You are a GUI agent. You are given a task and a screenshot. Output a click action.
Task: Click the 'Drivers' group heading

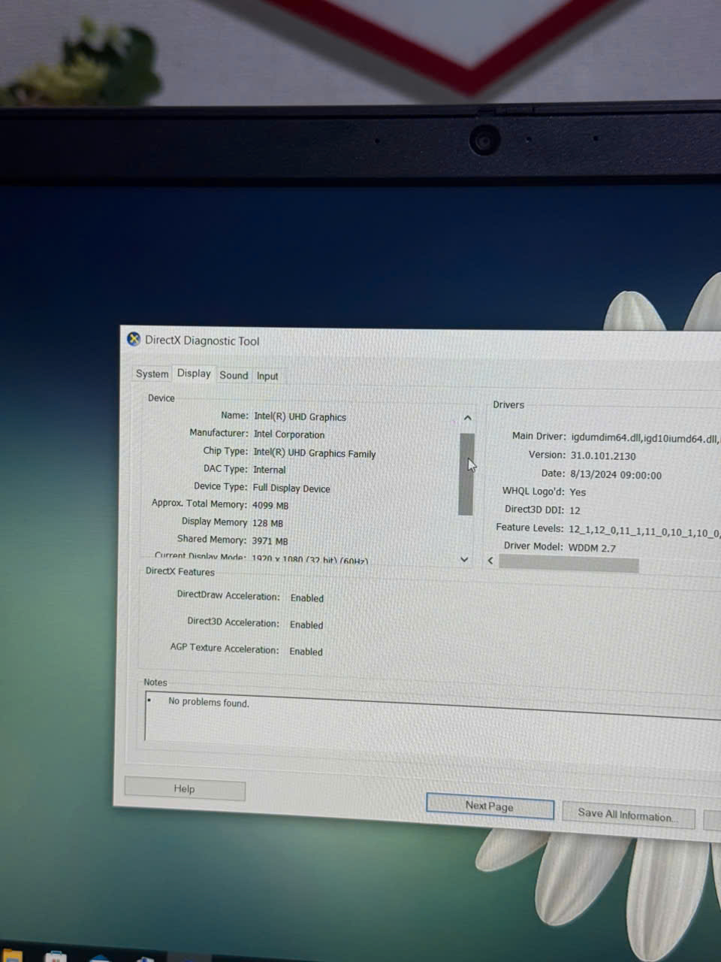pos(508,404)
